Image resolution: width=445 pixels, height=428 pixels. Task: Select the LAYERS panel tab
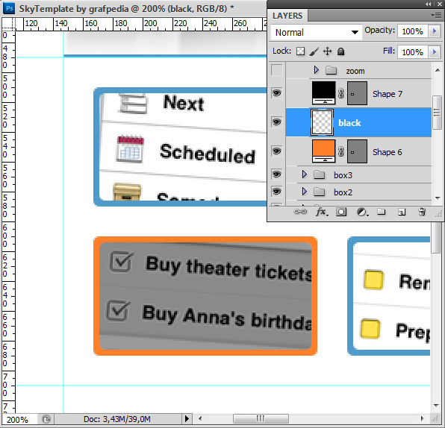pos(287,16)
